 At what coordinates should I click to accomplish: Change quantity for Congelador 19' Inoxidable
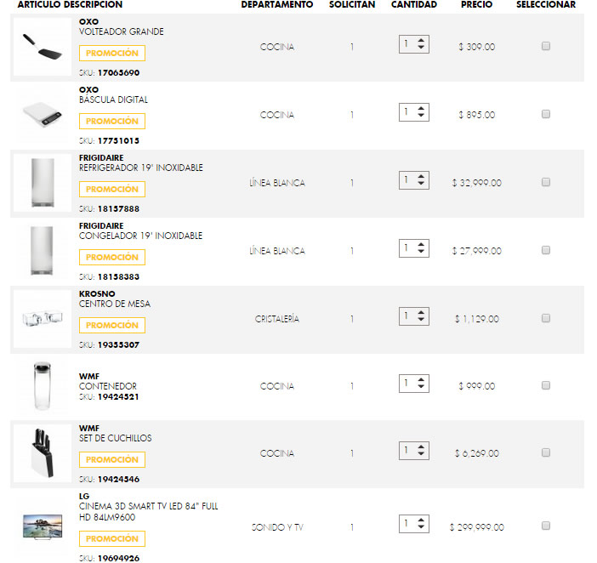coord(414,248)
